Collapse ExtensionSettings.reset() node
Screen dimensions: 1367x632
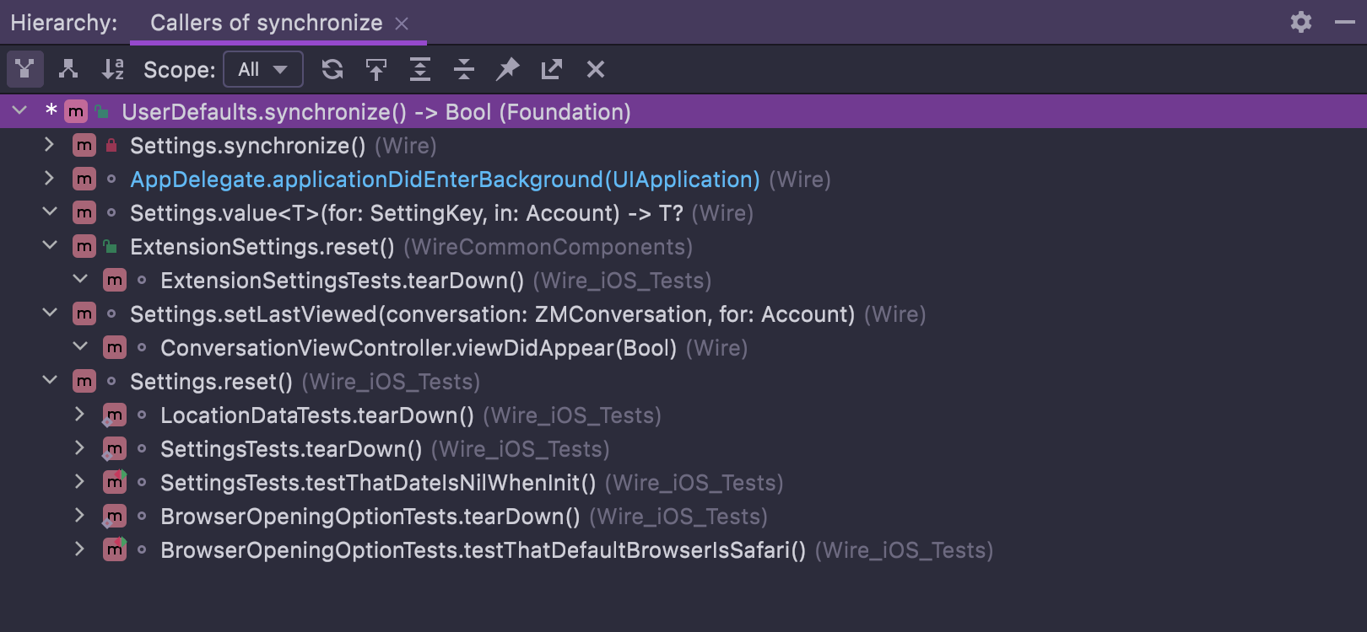pyautogui.click(x=50, y=245)
